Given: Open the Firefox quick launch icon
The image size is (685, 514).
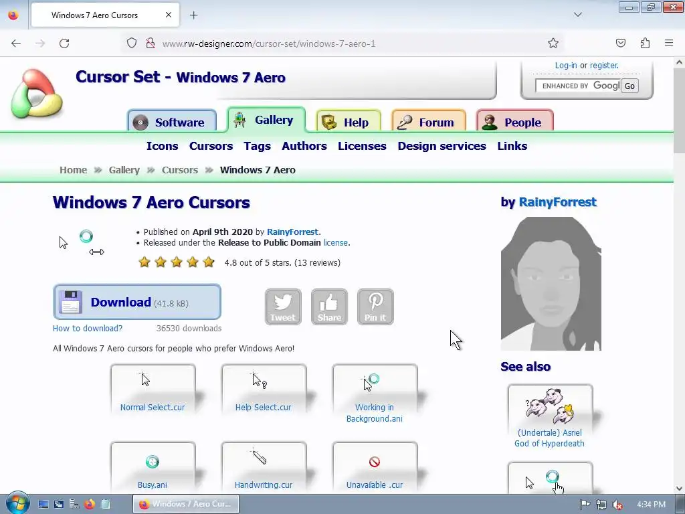Looking at the screenshot, I should 90,505.
